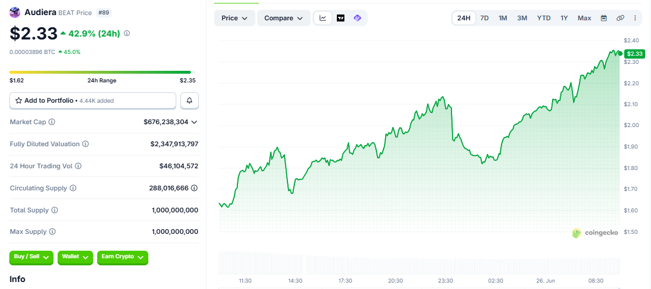Show Circulating Supply label info icon
Image resolution: width=651 pixels, height=289 pixels.
pos(73,188)
